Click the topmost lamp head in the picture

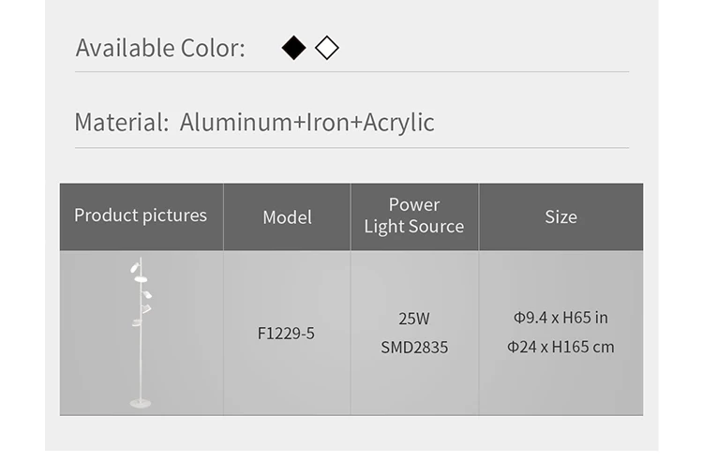click(135, 268)
